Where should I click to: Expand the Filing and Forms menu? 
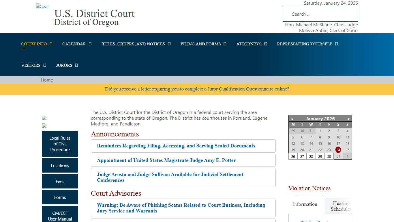225,44
